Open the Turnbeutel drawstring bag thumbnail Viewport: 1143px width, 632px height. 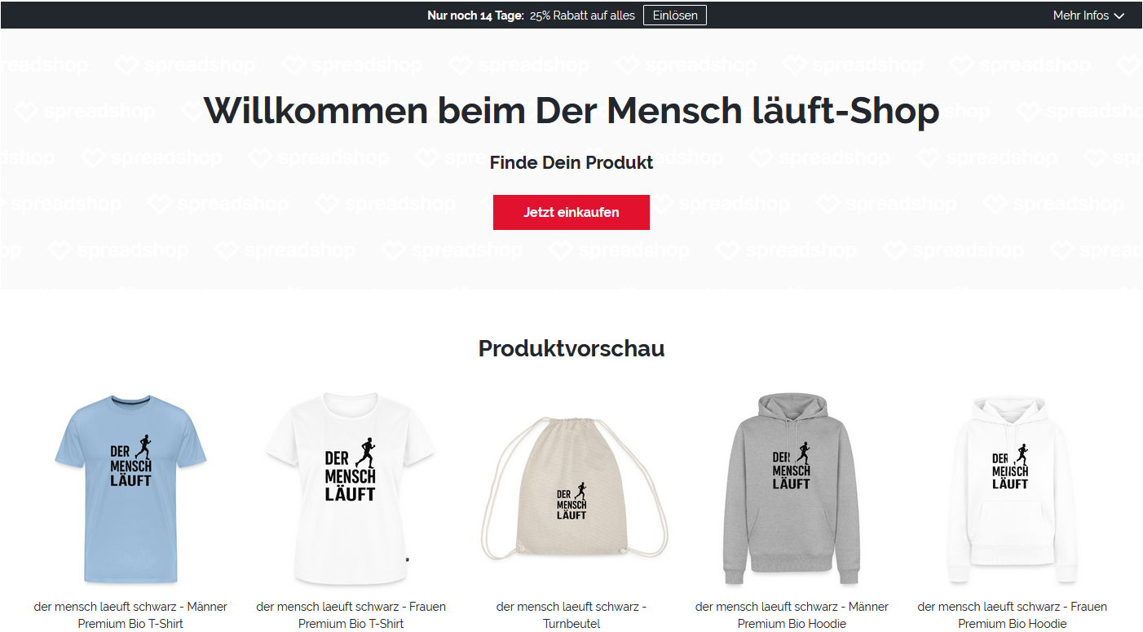[x=571, y=488]
